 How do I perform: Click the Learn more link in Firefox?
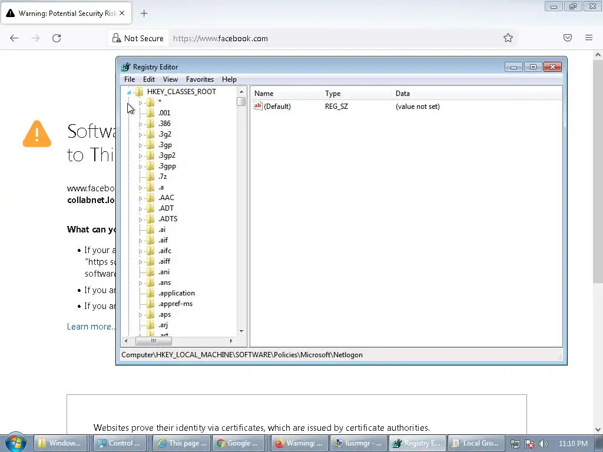pos(91,326)
